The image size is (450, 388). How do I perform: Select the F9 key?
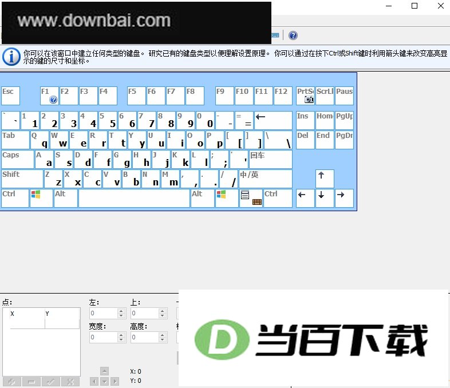[x=224, y=96]
